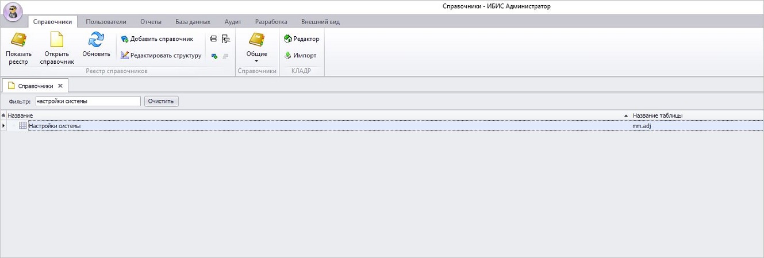764x258 pixels.
Task: Click the collapse-all list icon
Action: coord(214,39)
